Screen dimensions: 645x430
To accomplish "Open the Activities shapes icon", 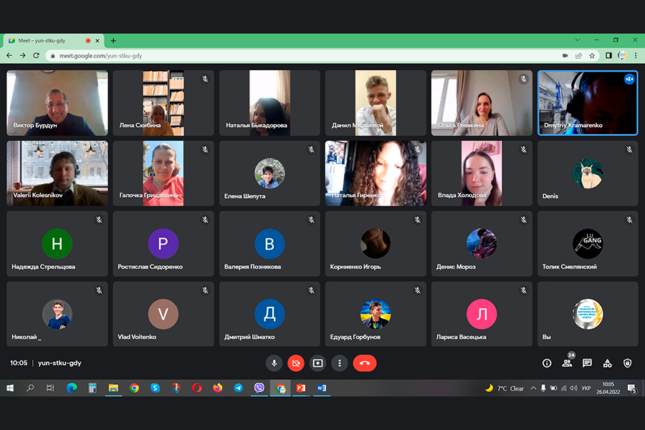I will tap(607, 363).
